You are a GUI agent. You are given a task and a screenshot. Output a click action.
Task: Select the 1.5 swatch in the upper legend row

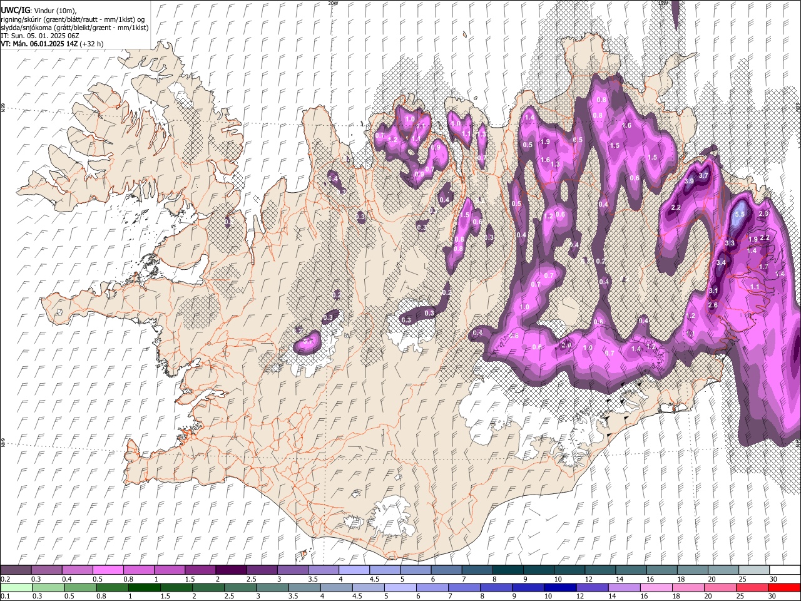(200, 570)
